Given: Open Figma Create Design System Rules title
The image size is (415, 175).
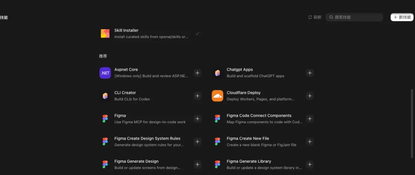Looking at the screenshot, I should (148, 139).
